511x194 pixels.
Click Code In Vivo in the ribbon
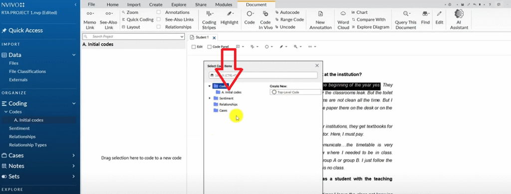(x=265, y=20)
